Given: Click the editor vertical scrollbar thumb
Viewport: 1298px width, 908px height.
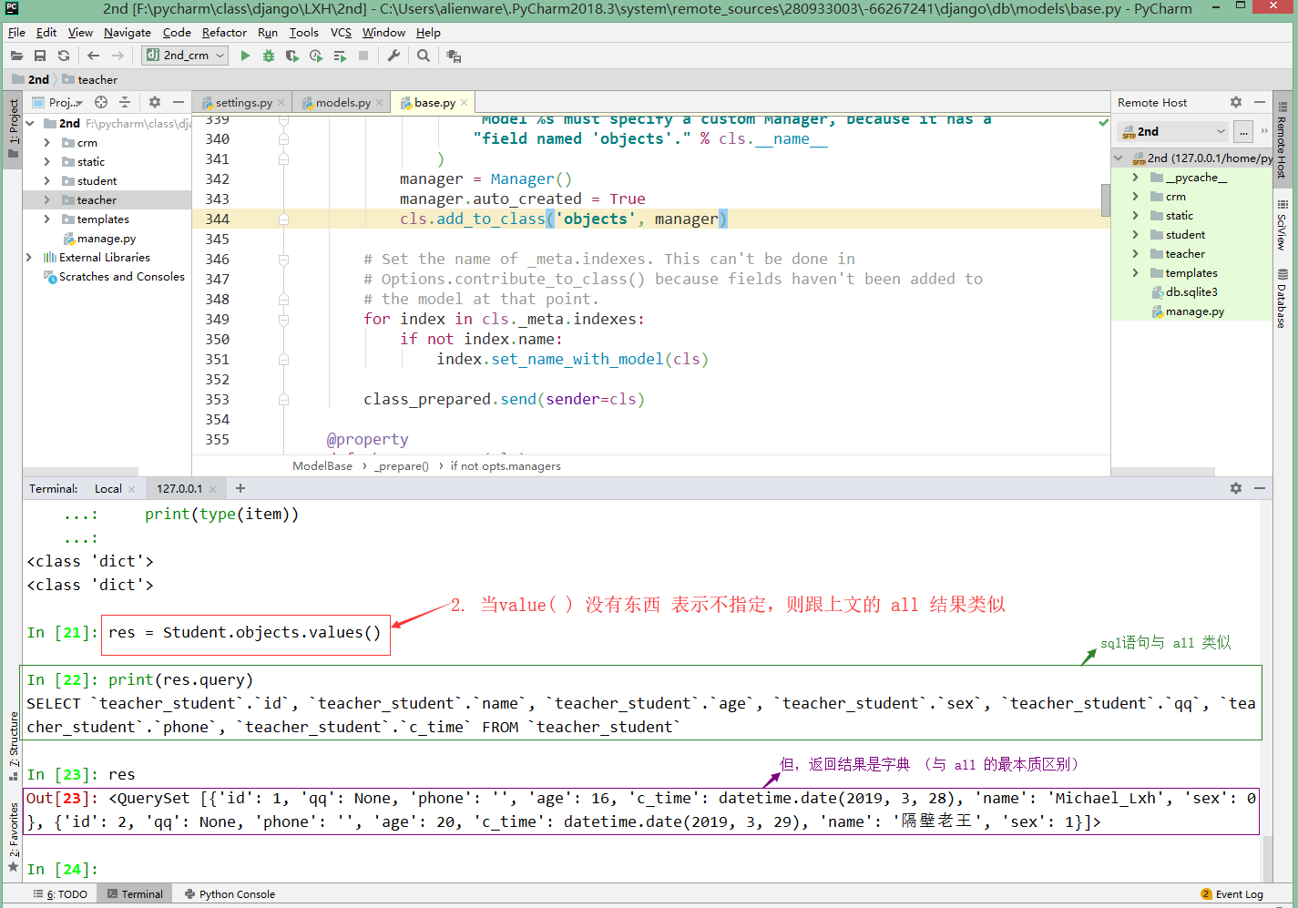Looking at the screenshot, I should point(1106,200).
